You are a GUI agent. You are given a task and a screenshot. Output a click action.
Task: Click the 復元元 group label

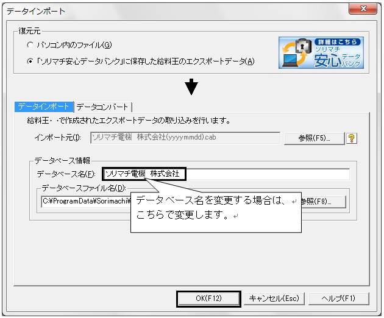pyautogui.click(x=29, y=31)
